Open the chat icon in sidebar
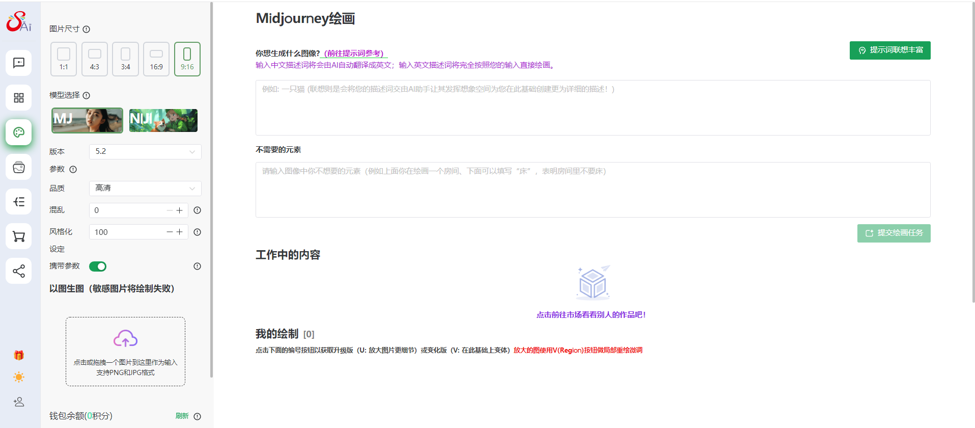Image resolution: width=975 pixels, height=428 pixels. point(19,63)
